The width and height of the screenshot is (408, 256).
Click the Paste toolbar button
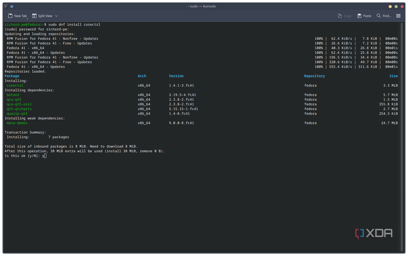click(364, 16)
